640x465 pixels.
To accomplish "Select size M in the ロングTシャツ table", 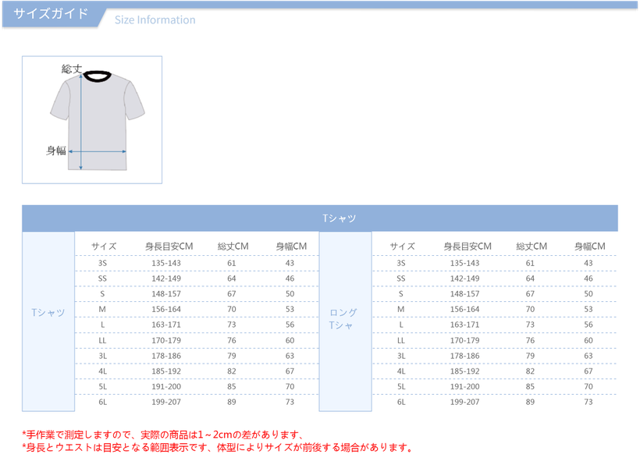I will point(401,309).
